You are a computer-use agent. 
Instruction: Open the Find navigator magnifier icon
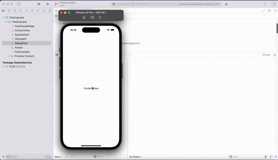(20, 11)
